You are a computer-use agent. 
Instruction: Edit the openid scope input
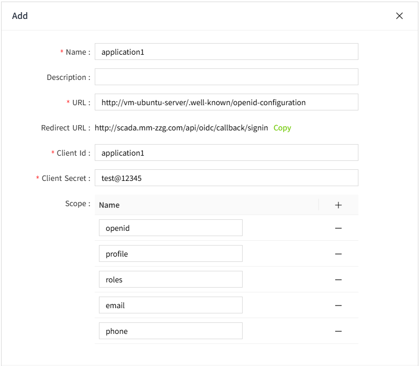[171, 228]
